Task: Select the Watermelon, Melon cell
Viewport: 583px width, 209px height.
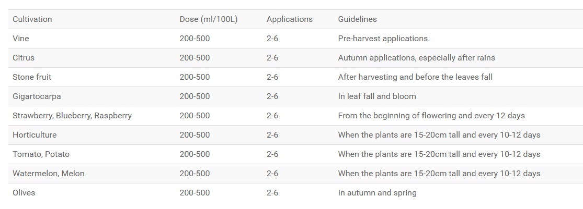Action: tap(48, 174)
